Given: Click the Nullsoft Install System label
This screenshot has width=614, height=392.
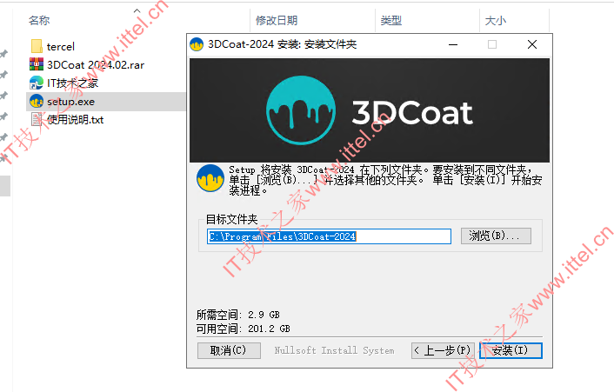Looking at the screenshot, I should coord(334,350).
